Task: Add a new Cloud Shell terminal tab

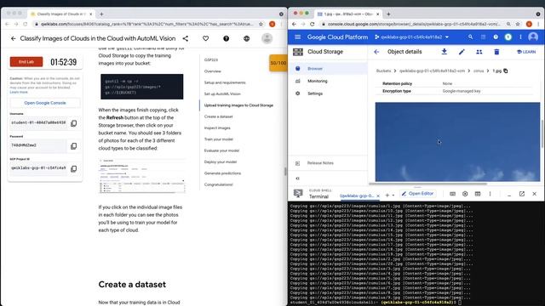Action: pyautogui.click(x=387, y=195)
